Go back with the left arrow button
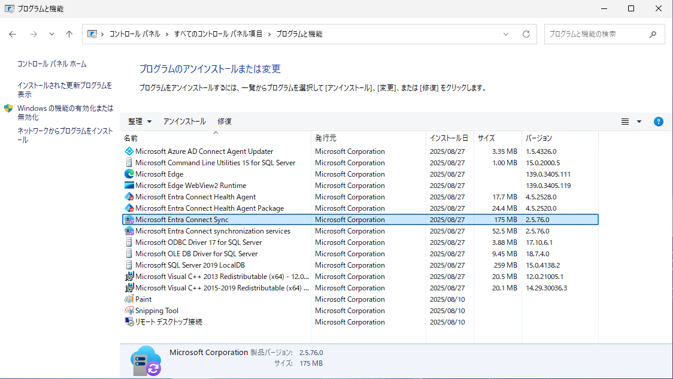Viewport: 673px width, 379px height. point(13,34)
